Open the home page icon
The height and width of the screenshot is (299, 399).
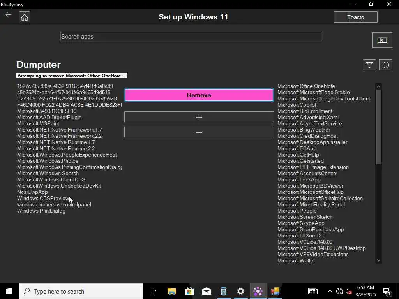coord(25,17)
